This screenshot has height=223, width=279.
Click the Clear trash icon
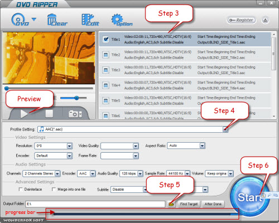coord(57,20)
